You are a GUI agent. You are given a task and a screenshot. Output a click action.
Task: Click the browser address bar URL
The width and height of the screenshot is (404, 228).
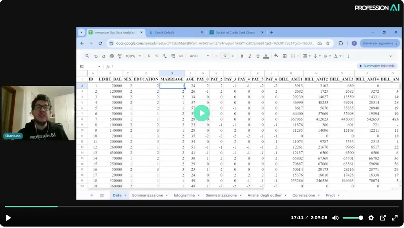(215, 44)
